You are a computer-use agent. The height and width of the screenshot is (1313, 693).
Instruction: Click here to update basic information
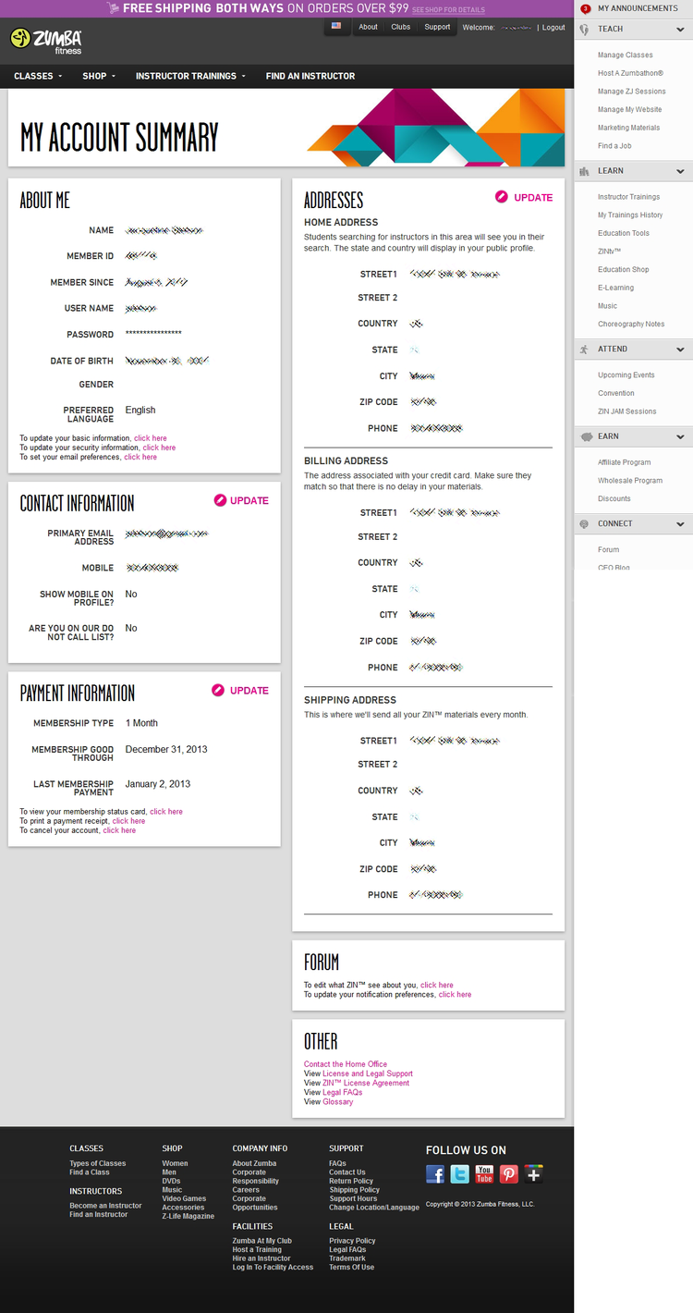(x=151, y=438)
